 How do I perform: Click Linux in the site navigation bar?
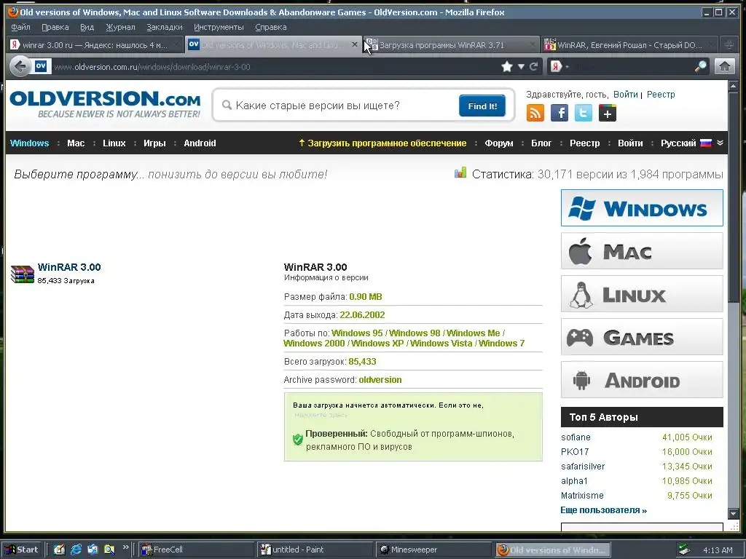point(114,143)
